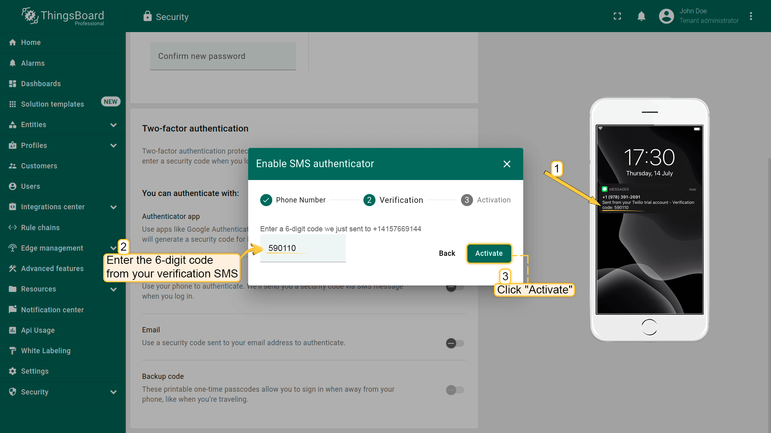Image resolution: width=771 pixels, height=433 pixels.
Task: Open the user menu three-dots icon
Action: click(751, 16)
